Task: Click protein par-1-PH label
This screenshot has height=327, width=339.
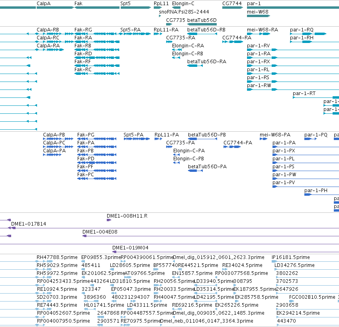Action: 316,191
